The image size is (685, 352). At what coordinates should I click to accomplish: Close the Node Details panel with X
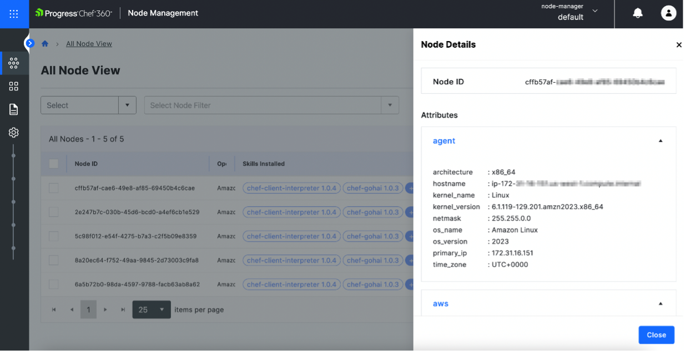678,45
